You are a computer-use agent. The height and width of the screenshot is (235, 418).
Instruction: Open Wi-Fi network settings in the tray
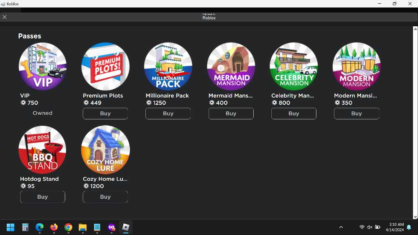pyautogui.click(x=362, y=227)
